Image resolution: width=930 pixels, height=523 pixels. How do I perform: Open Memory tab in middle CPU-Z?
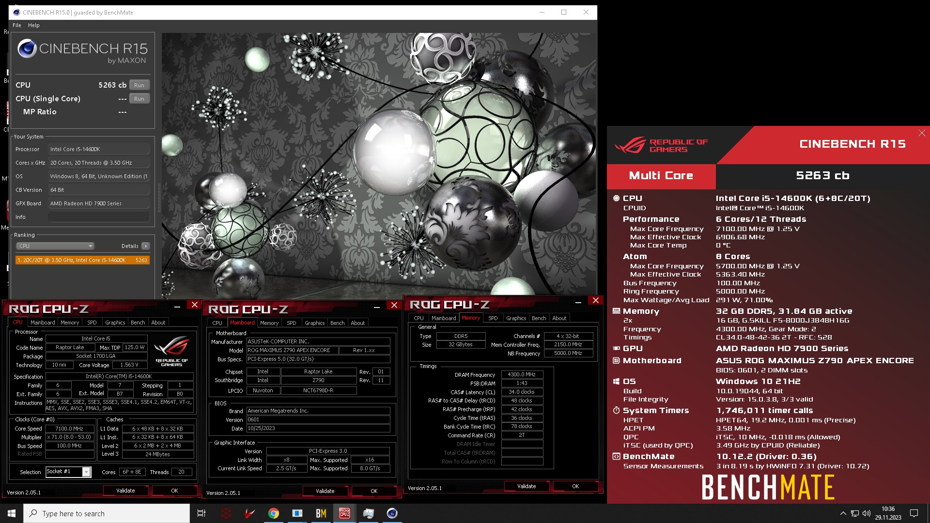tap(269, 323)
